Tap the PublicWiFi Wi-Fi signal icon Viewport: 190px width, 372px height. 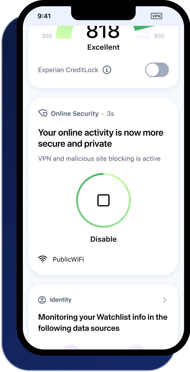point(42,259)
